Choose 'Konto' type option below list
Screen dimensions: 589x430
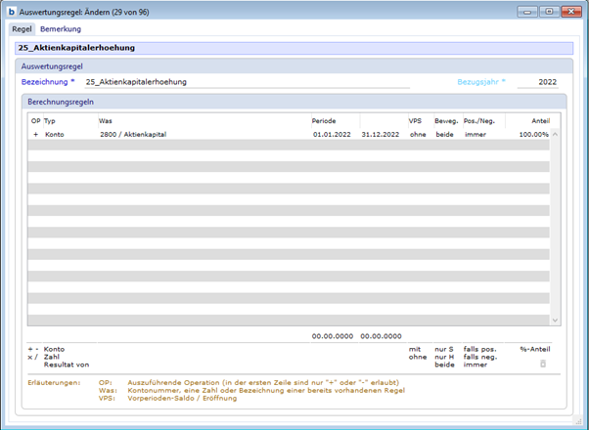point(56,347)
